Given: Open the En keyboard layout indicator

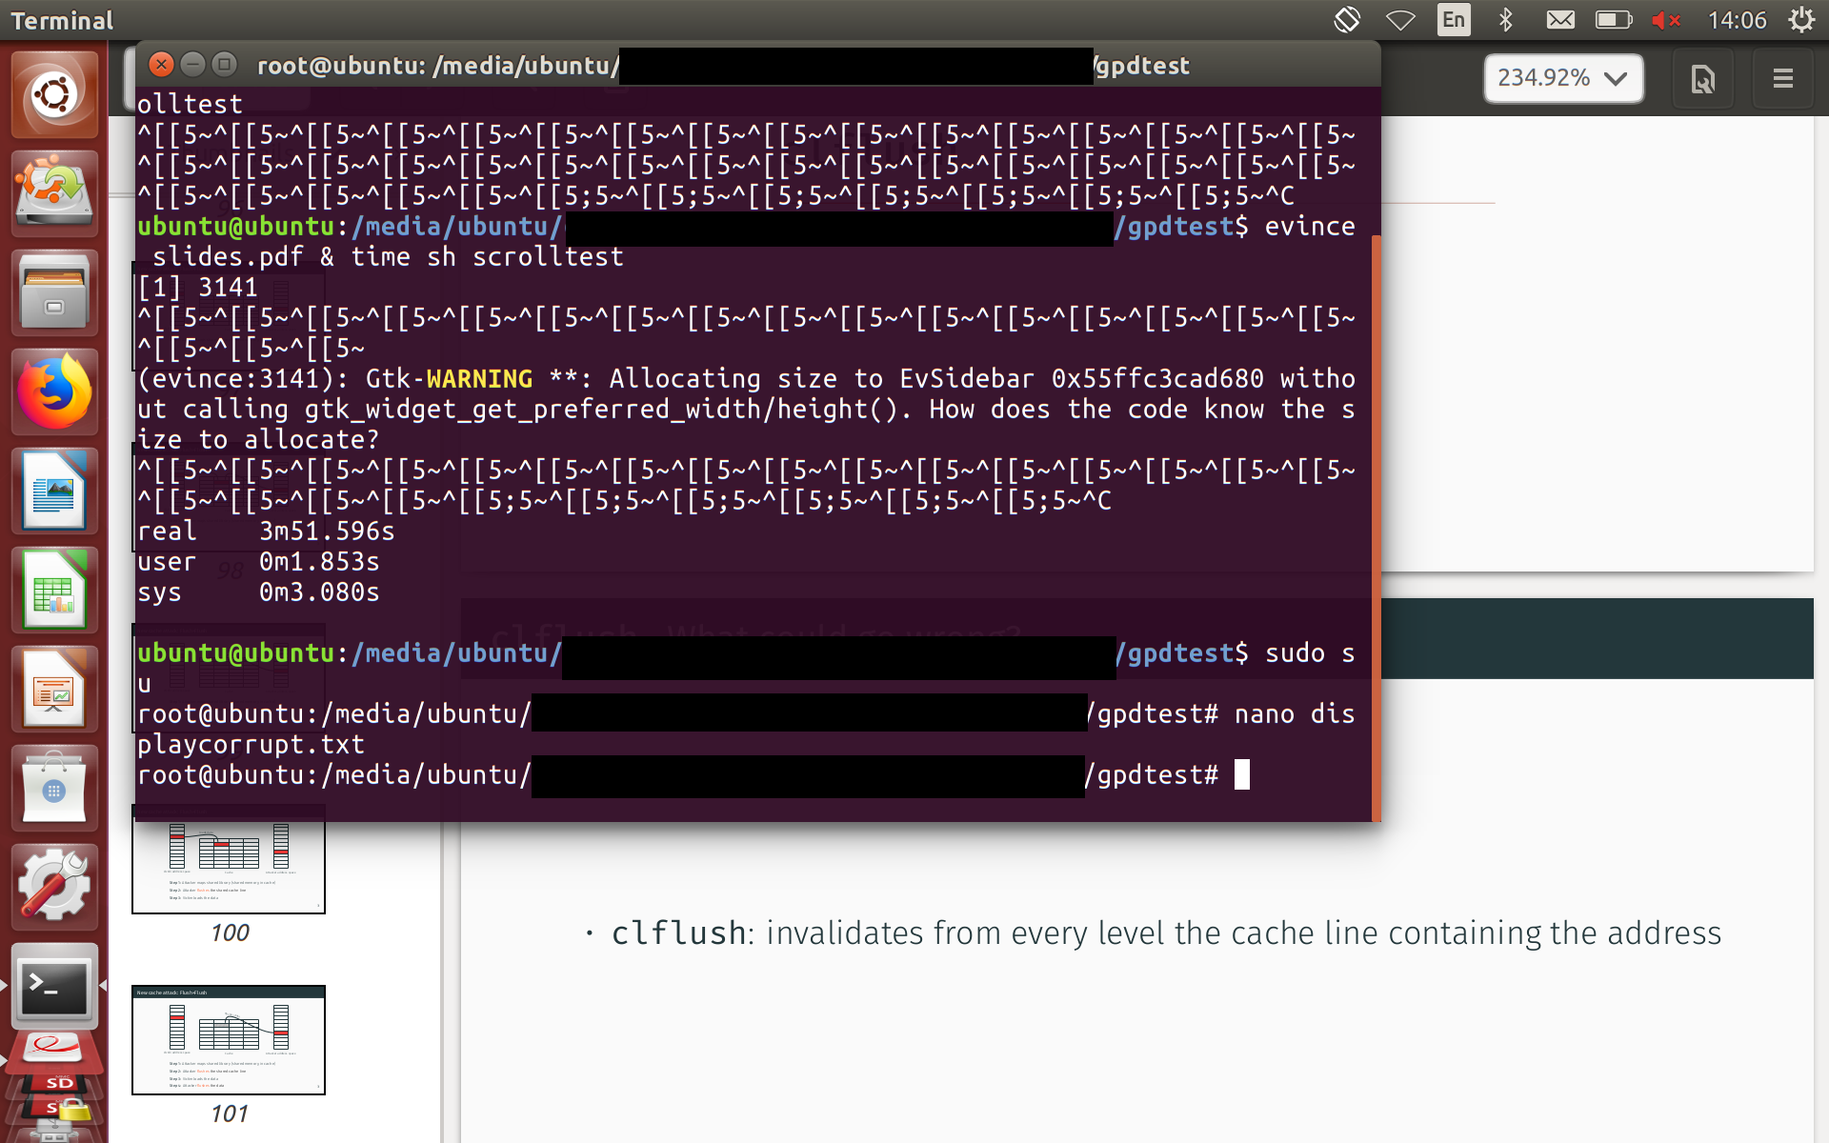Looking at the screenshot, I should [1453, 20].
